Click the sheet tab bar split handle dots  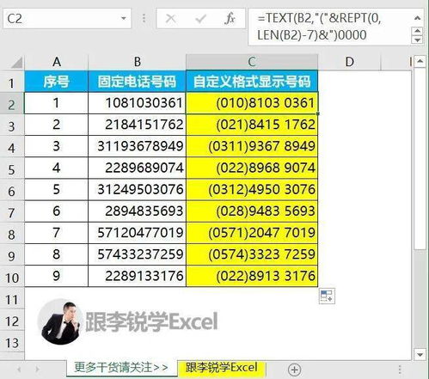pyautogui.click(x=400, y=370)
